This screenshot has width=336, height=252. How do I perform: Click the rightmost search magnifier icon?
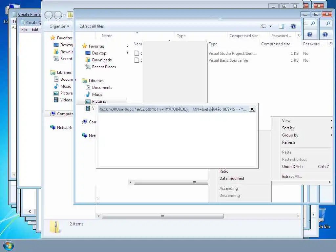coord(328,23)
